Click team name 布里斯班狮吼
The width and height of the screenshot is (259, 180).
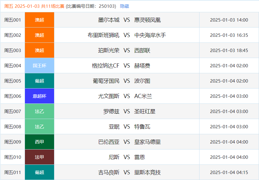103,35
